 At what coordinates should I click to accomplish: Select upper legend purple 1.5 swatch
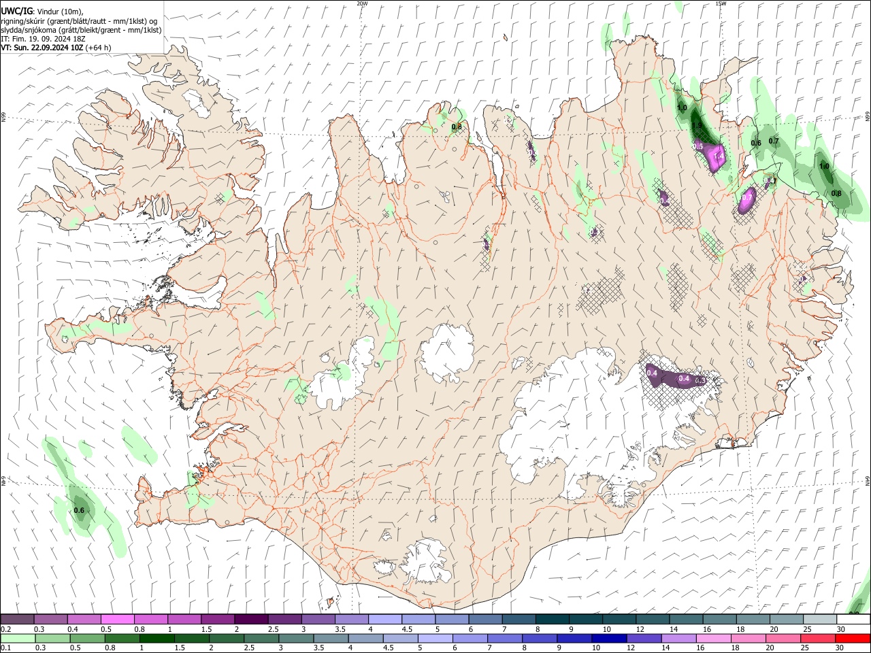[218, 620]
